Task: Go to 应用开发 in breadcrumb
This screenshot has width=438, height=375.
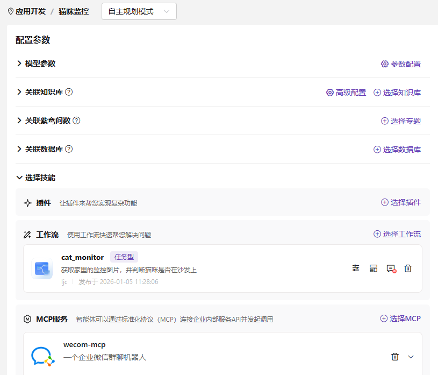Action: point(31,11)
